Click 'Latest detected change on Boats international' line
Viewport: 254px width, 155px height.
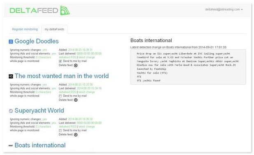point(178,47)
